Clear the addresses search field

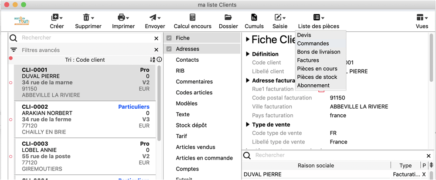pos(429,156)
